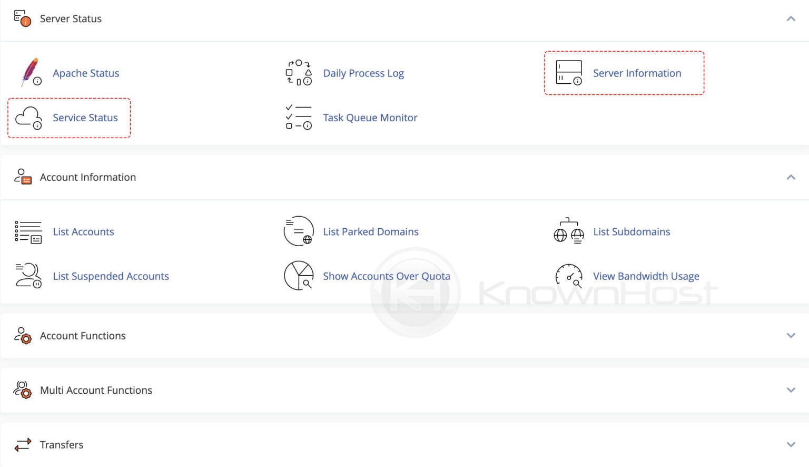The width and height of the screenshot is (809, 467).
Task: Open Show Accounts Over Quota pie-chart icon
Action: 298,276
